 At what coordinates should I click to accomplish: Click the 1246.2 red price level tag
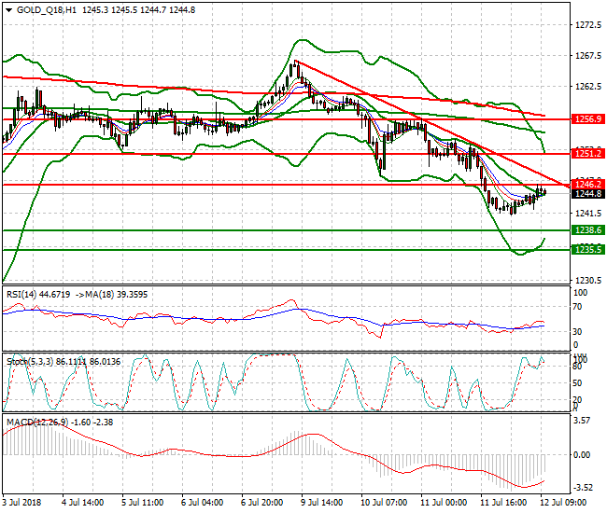point(586,185)
